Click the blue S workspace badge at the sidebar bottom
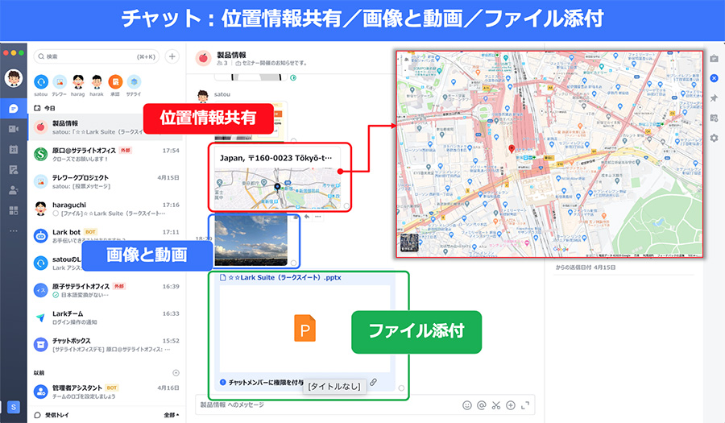Image resolution: width=725 pixels, height=423 pixels. [x=14, y=407]
